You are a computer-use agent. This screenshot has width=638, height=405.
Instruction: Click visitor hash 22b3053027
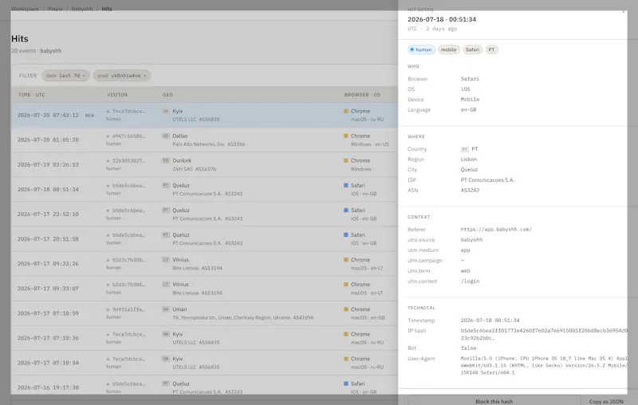[128, 161]
